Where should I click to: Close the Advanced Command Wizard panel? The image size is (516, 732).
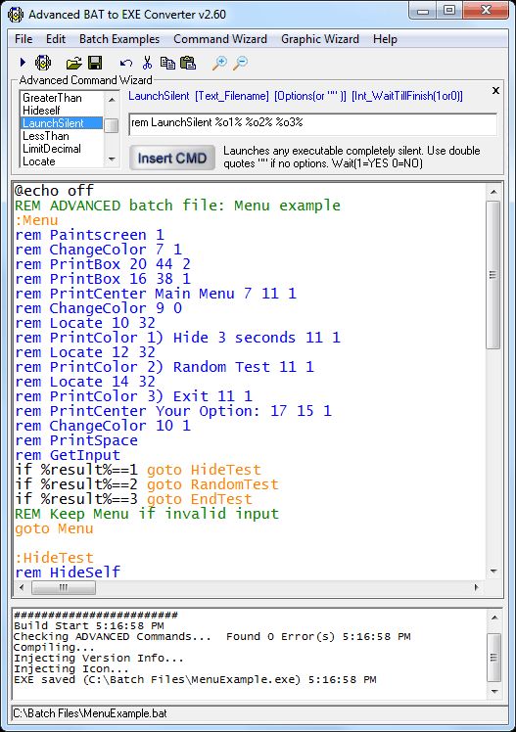pyautogui.click(x=495, y=90)
